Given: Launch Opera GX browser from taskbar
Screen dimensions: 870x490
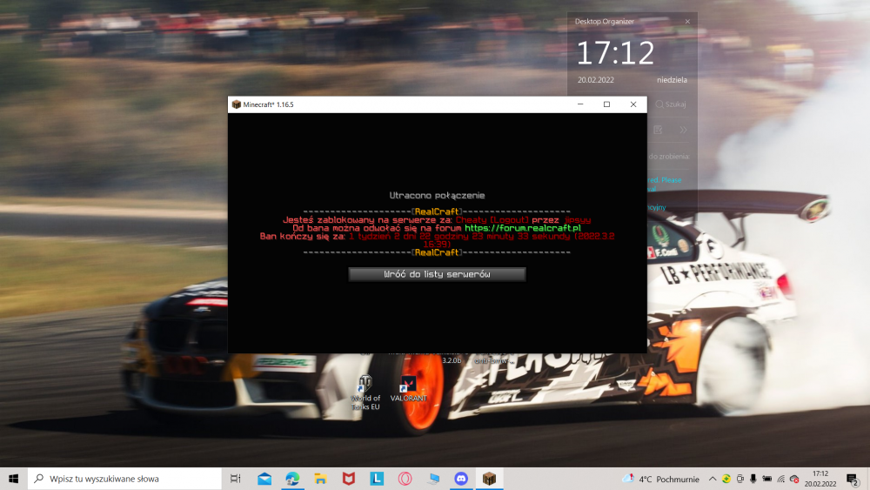Looking at the screenshot, I should [x=405, y=479].
